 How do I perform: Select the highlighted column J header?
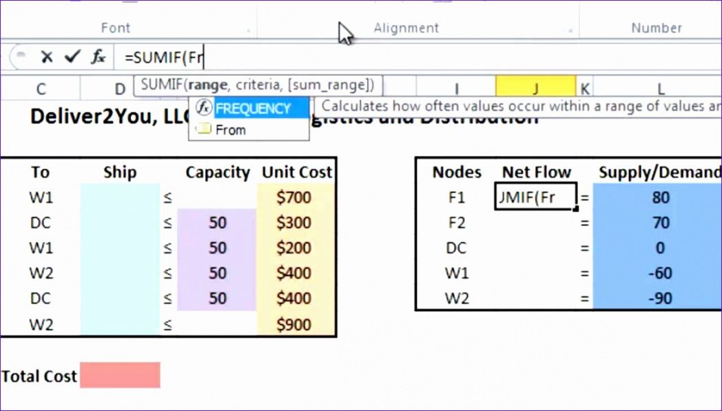pyautogui.click(x=535, y=88)
